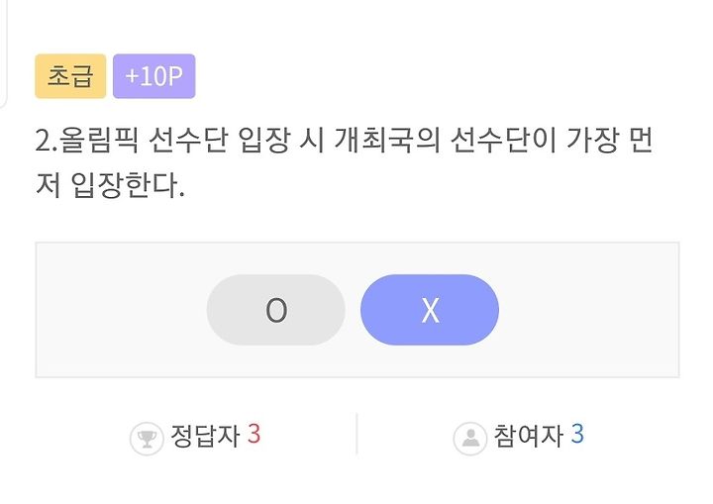Select the O answer option
The image size is (713, 504).
pyautogui.click(x=276, y=310)
